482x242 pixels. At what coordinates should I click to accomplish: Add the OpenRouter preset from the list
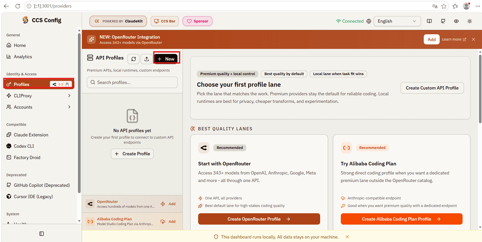(x=169, y=204)
